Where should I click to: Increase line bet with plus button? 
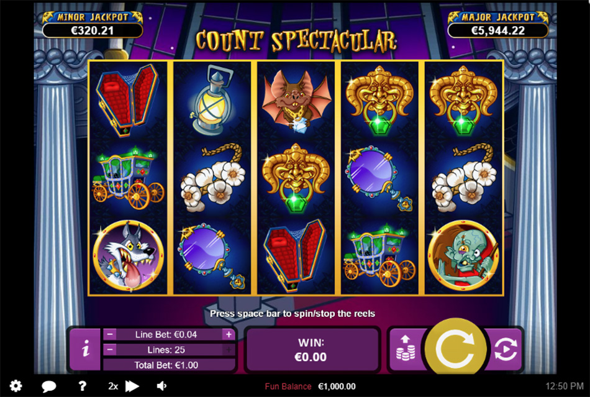tap(229, 334)
